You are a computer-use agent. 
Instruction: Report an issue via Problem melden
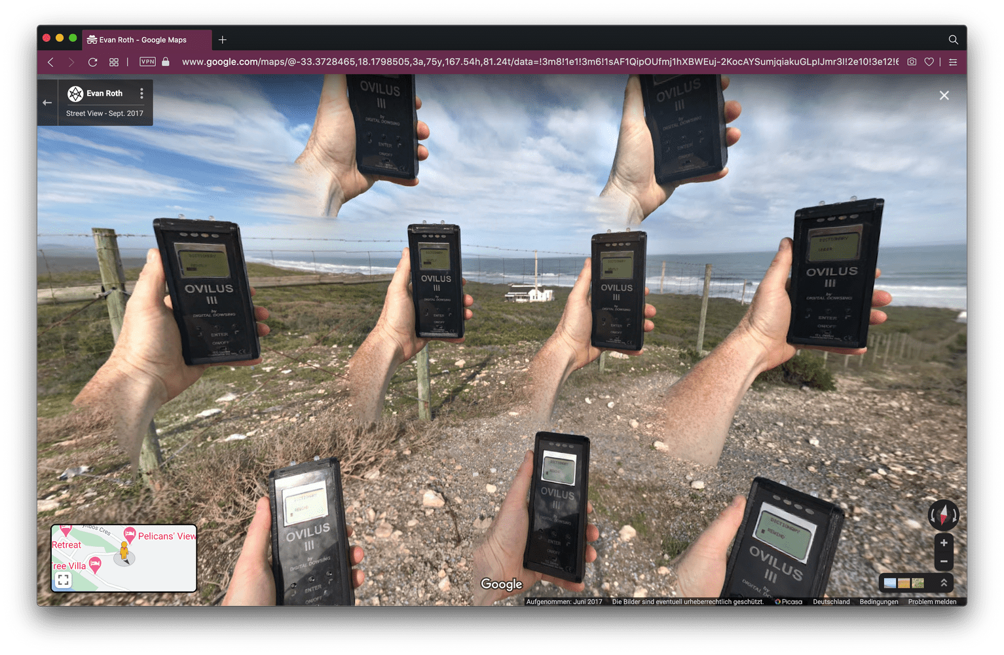pos(932,601)
